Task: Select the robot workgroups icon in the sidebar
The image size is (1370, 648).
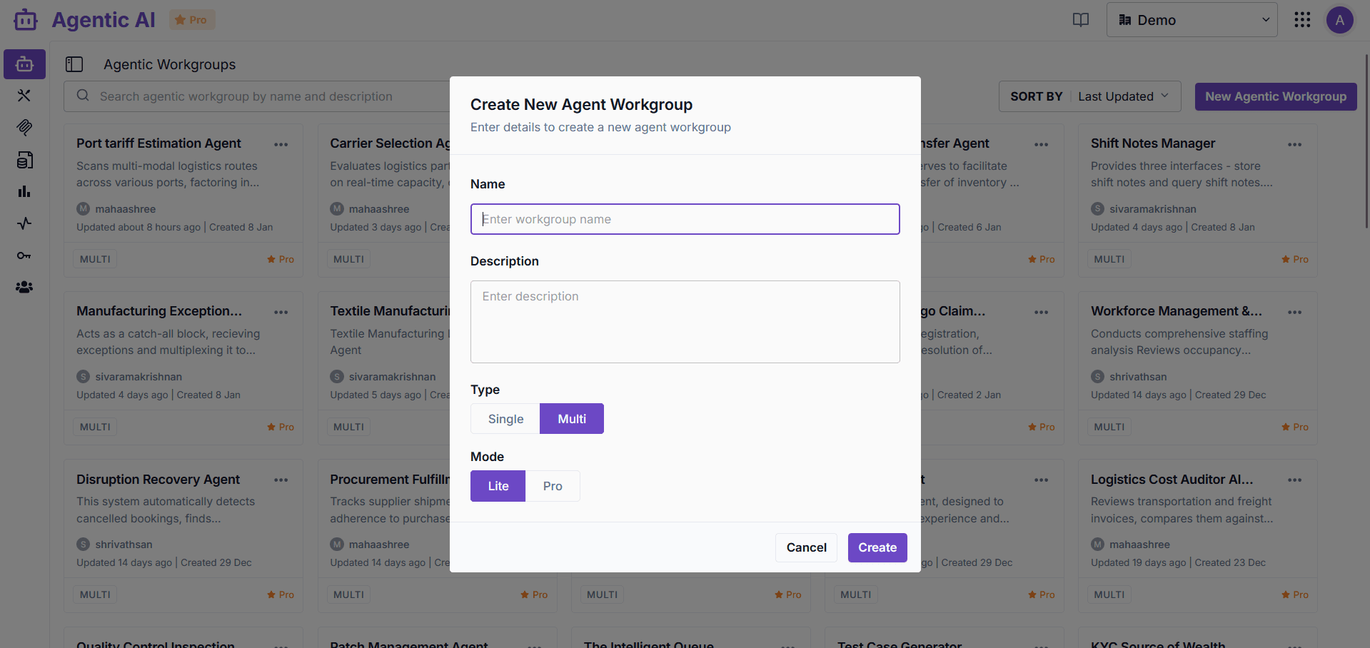Action: pos(24,64)
